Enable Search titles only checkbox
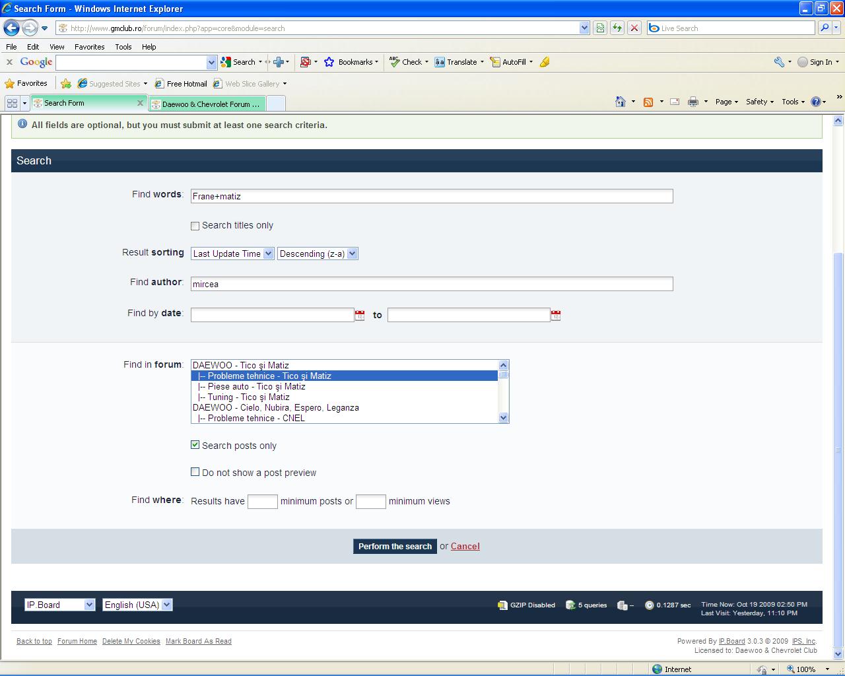This screenshot has height=676, width=845. (x=195, y=226)
